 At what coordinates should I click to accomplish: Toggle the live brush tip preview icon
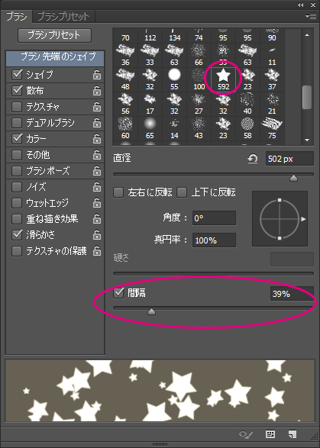coord(245,434)
